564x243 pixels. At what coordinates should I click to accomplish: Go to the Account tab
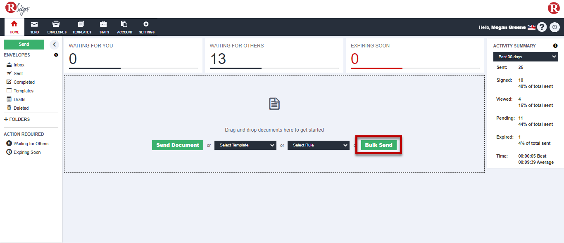[x=125, y=27]
